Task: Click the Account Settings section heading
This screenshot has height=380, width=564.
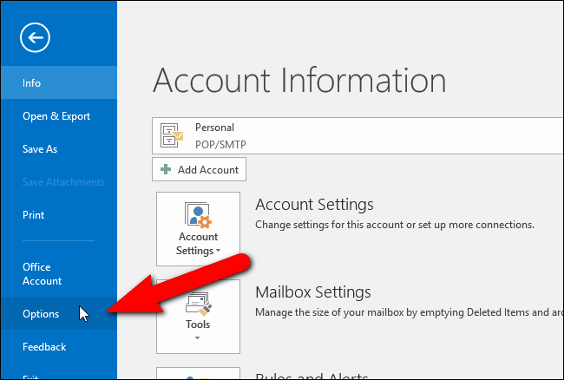Action: [314, 205]
